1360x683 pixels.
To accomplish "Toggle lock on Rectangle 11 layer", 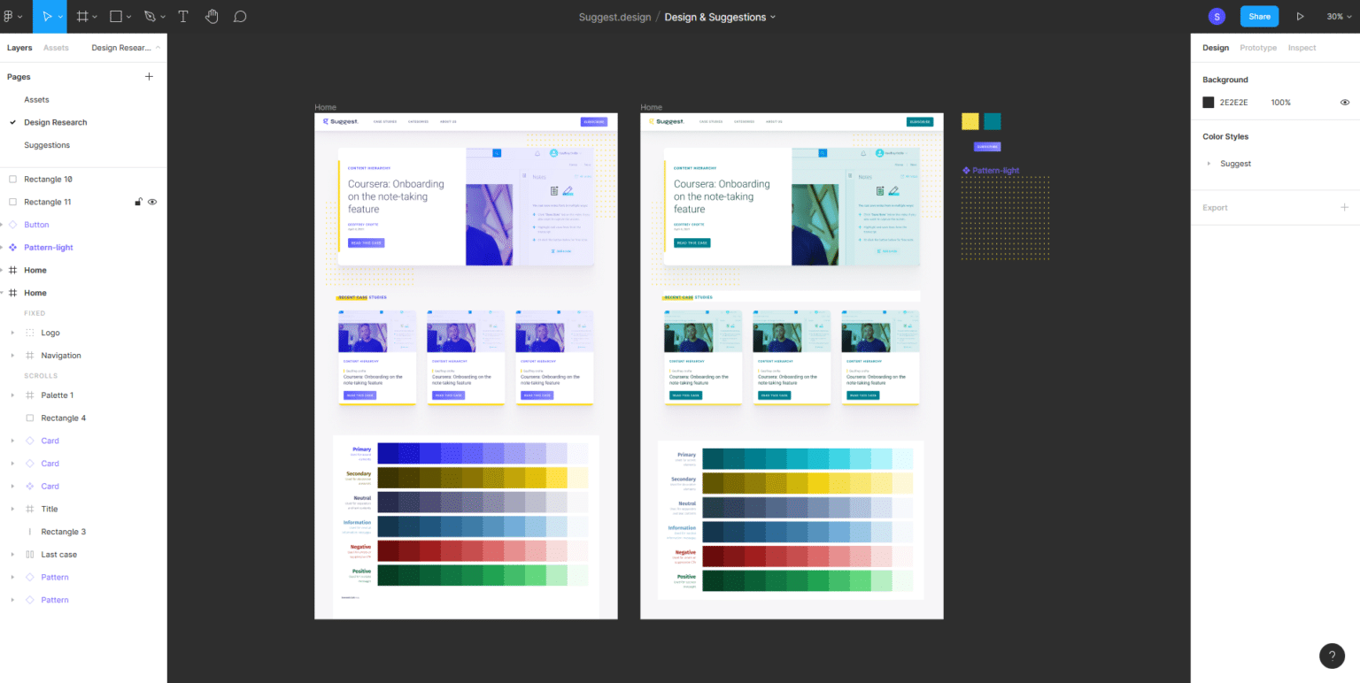I will click(x=138, y=202).
